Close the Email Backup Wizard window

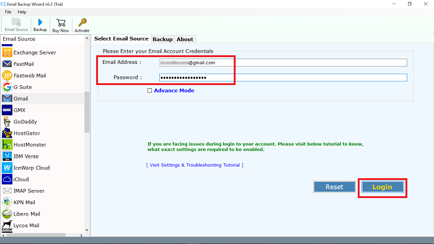[426, 4]
